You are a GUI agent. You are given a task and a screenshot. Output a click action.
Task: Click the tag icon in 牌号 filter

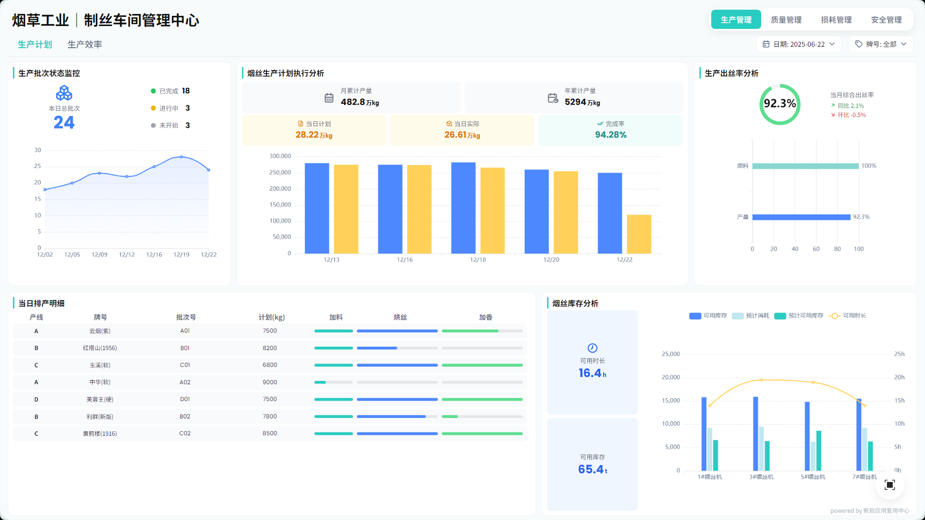pos(859,44)
